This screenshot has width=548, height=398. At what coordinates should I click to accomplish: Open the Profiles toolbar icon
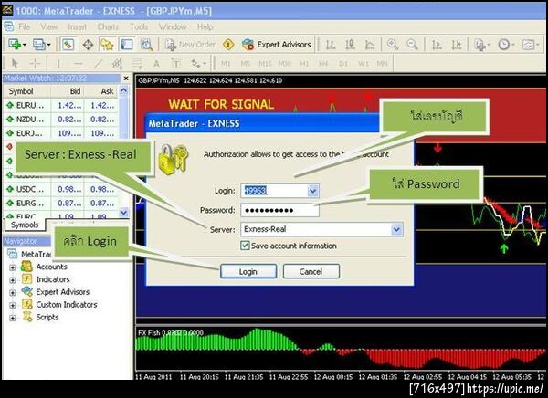click(41, 45)
